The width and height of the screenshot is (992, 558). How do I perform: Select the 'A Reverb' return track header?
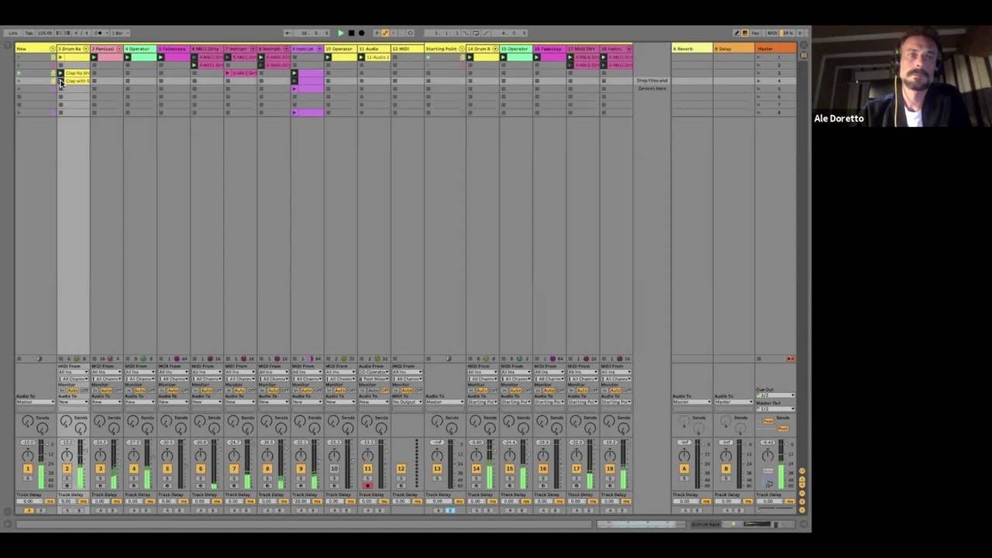692,49
